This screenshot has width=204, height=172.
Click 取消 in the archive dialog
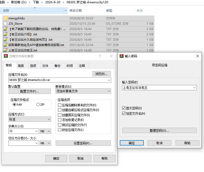tap(80, 158)
